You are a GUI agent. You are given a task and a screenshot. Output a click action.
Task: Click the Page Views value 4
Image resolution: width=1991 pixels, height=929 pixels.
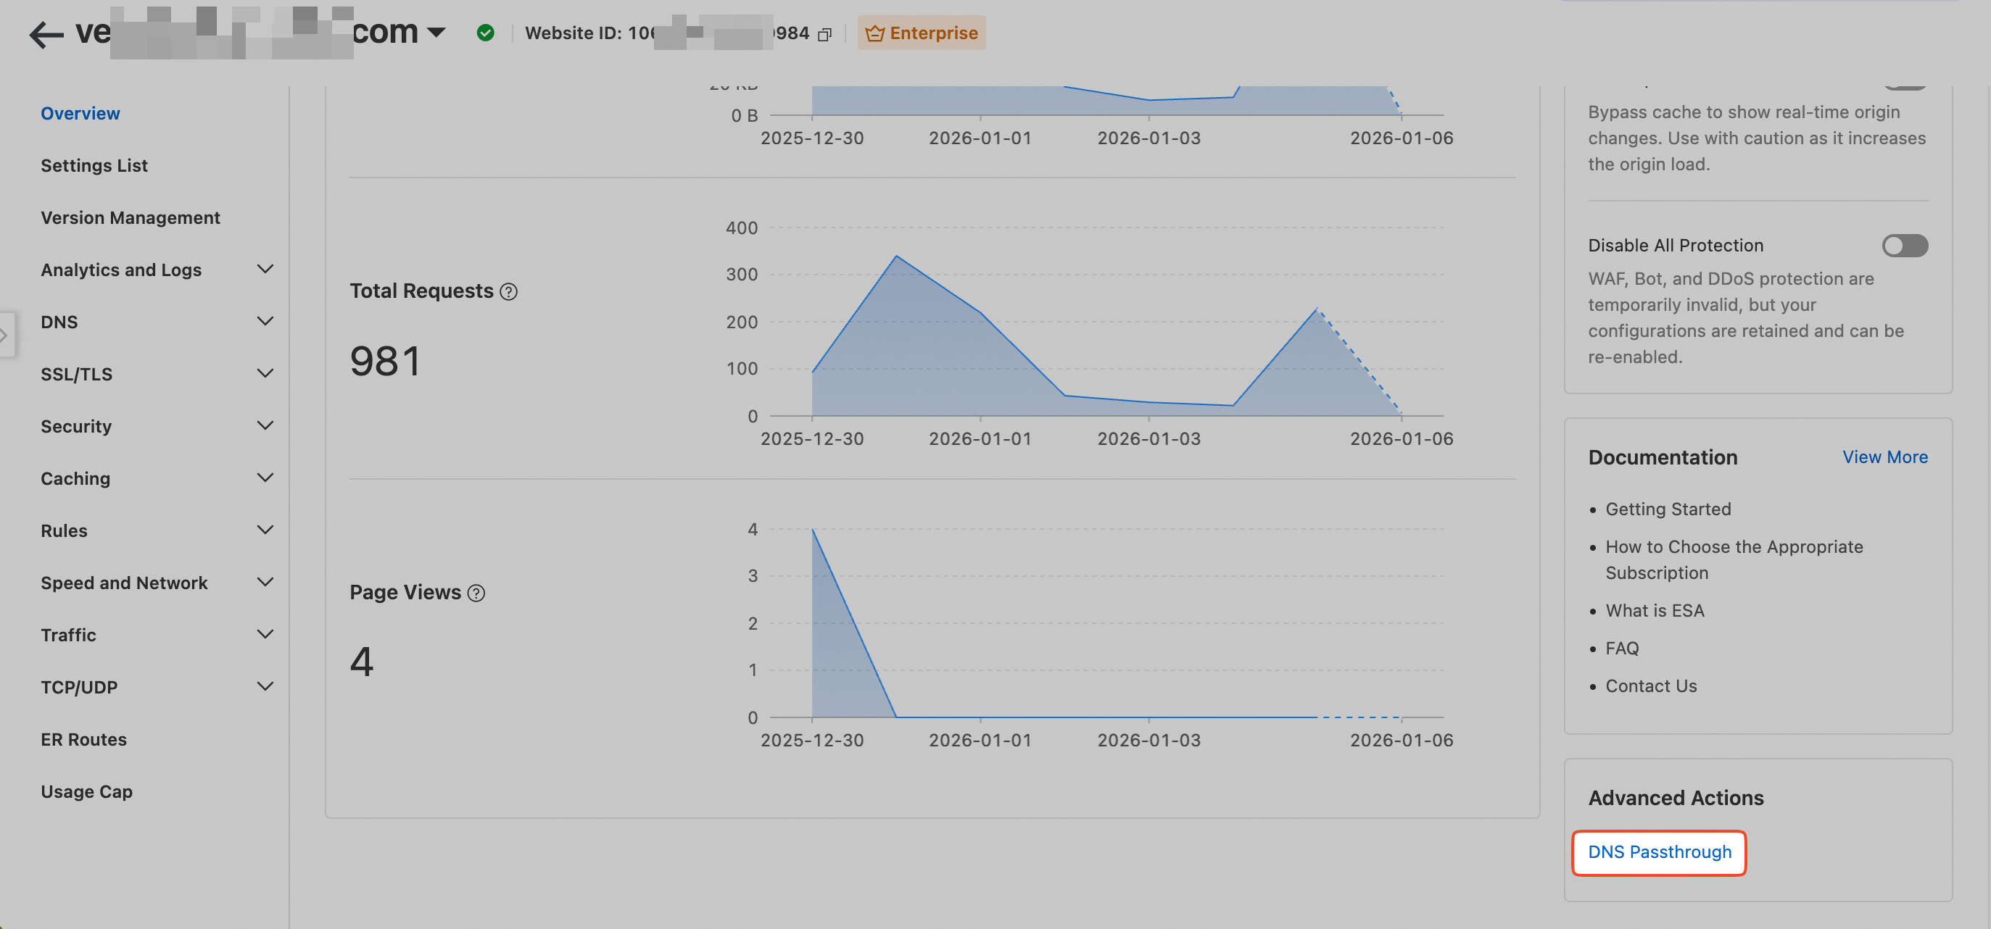[x=362, y=662]
